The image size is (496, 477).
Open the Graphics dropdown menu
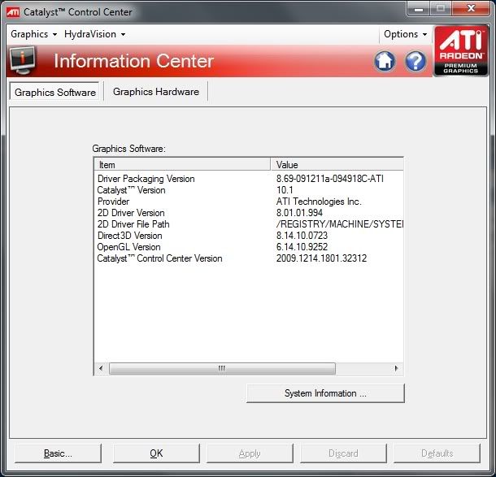(33, 34)
